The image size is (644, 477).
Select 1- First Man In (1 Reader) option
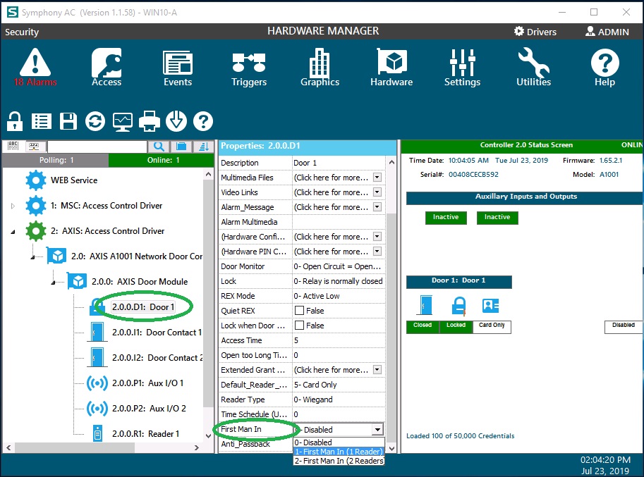(339, 452)
